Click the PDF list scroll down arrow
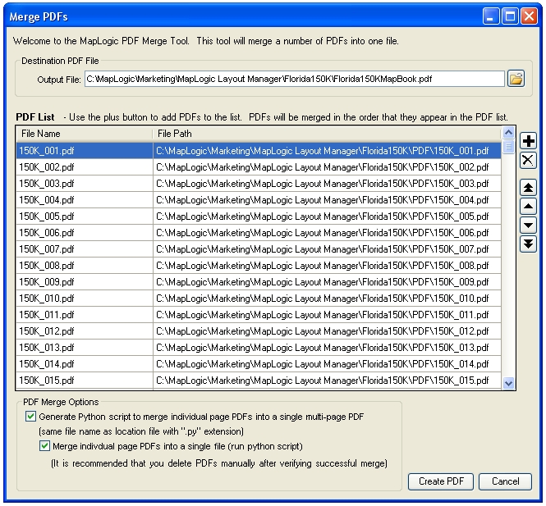This screenshot has width=546, height=506. pos(508,383)
